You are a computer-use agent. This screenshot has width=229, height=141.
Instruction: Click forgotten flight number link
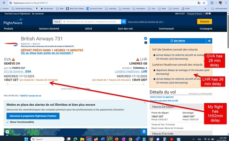coord(145,22)
